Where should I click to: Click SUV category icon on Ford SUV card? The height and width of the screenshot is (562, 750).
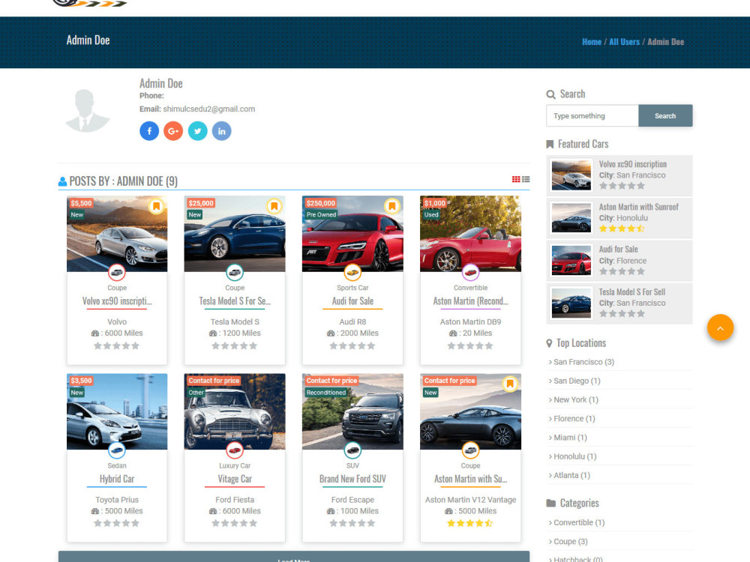352,450
